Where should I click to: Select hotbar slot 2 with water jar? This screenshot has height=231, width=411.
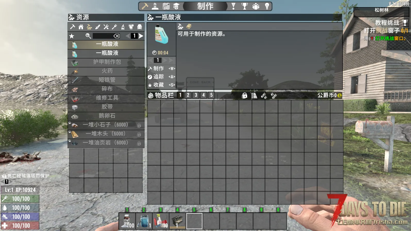point(144,221)
